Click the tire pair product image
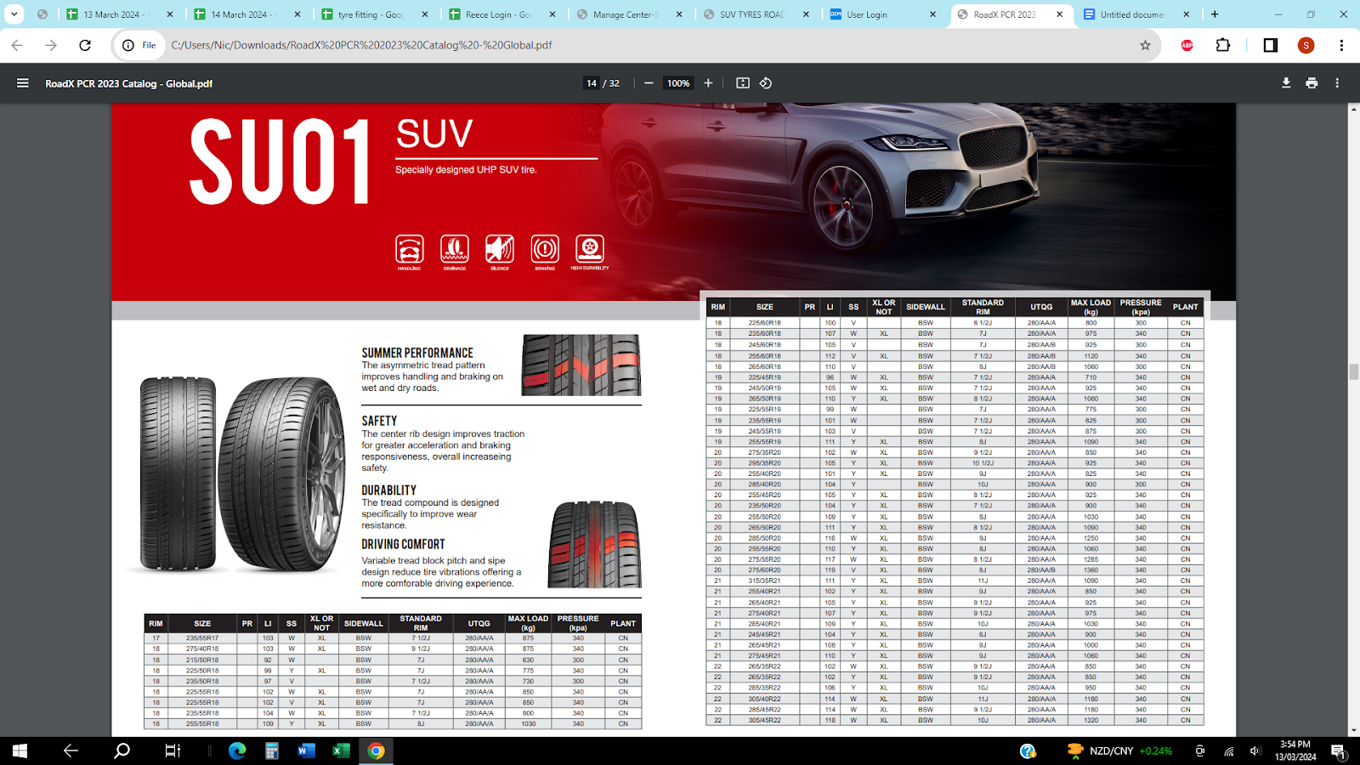Image resolution: width=1360 pixels, height=765 pixels. point(241,474)
